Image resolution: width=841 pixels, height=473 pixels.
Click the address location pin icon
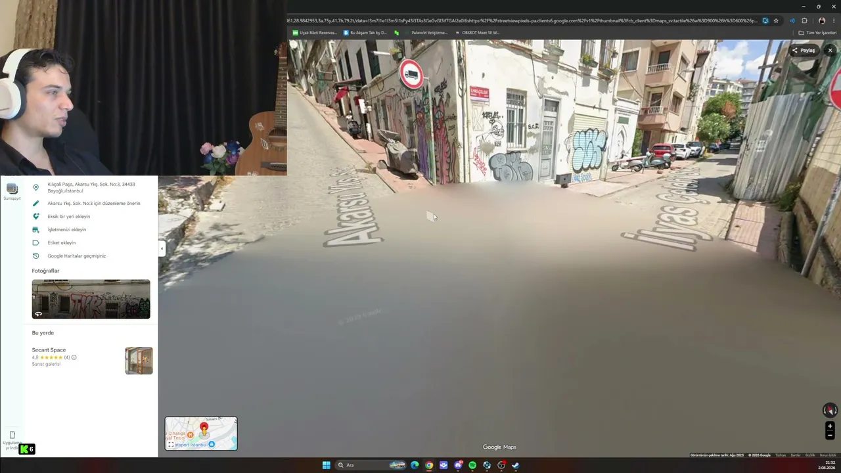coord(35,187)
